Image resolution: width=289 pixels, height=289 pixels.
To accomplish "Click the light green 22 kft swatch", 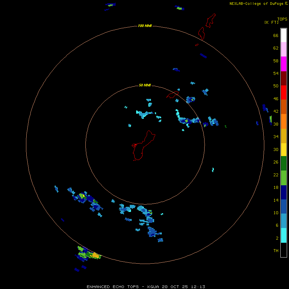I will 284,178.
